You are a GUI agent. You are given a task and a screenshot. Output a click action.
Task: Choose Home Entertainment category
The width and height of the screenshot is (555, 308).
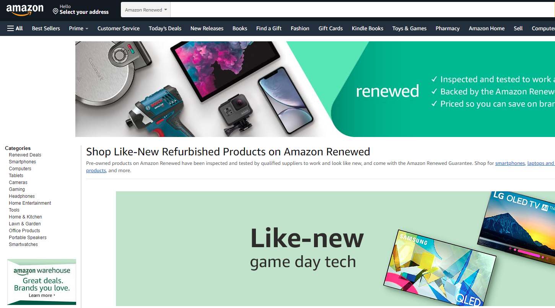pos(30,203)
